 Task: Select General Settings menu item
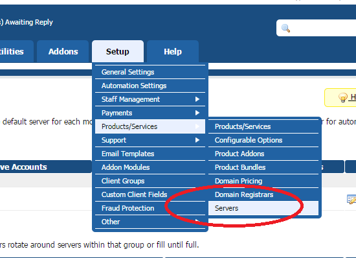pyautogui.click(x=150, y=72)
